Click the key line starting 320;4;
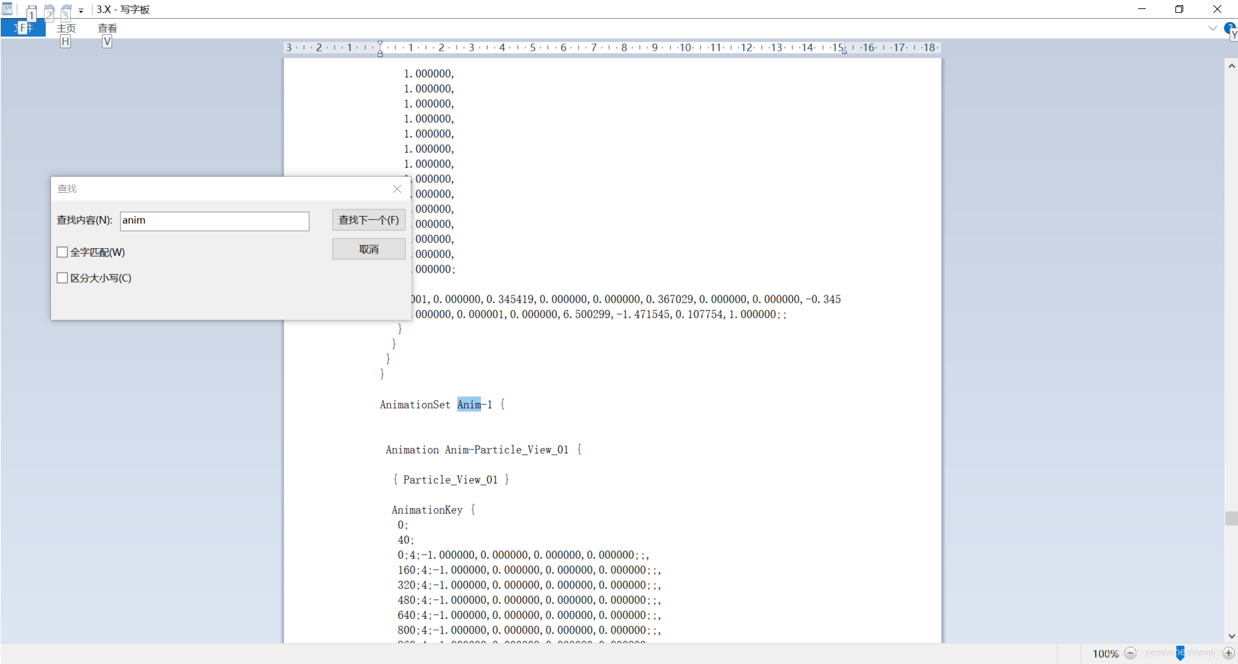This screenshot has width=1238, height=664. point(529,585)
